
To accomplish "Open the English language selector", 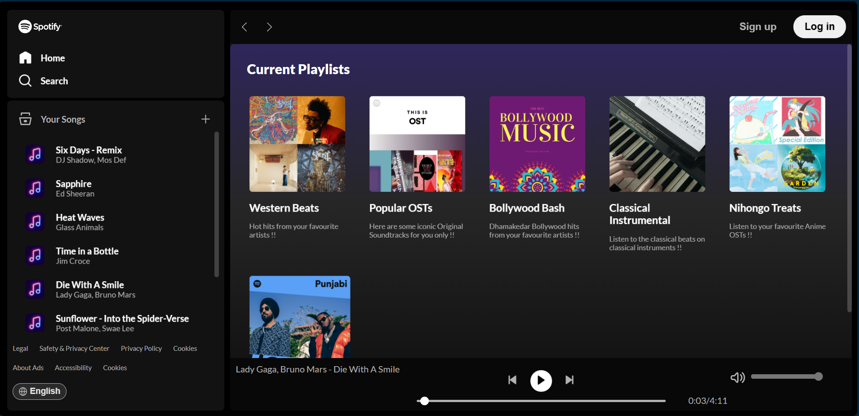I will click(x=40, y=391).
